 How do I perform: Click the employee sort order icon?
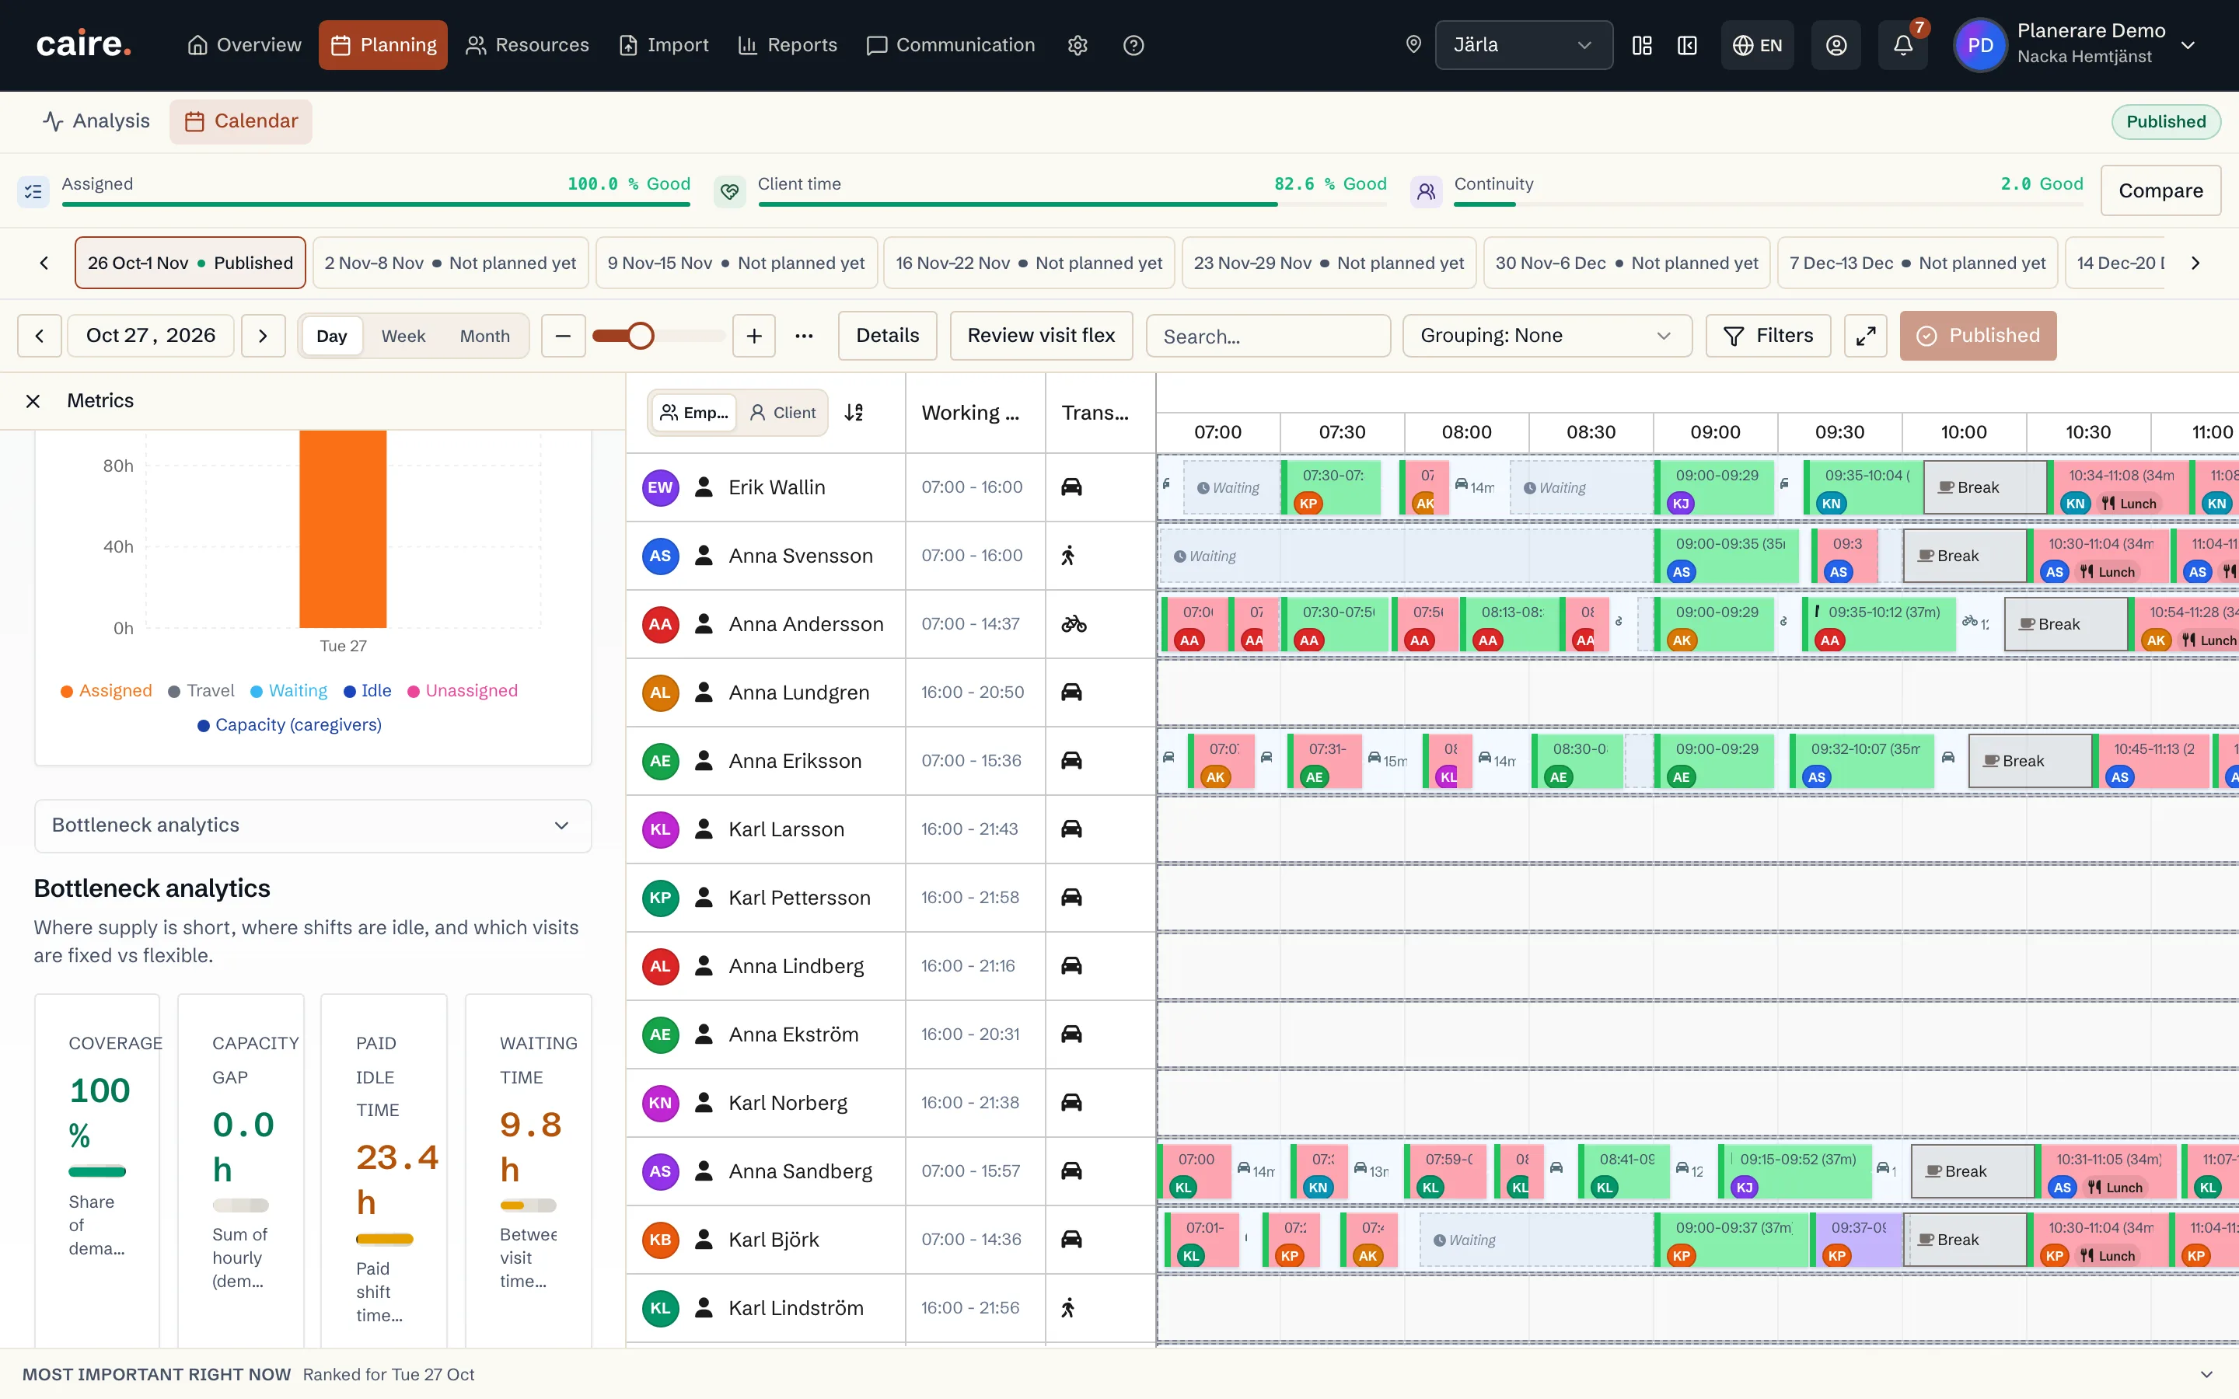point(854,413)
